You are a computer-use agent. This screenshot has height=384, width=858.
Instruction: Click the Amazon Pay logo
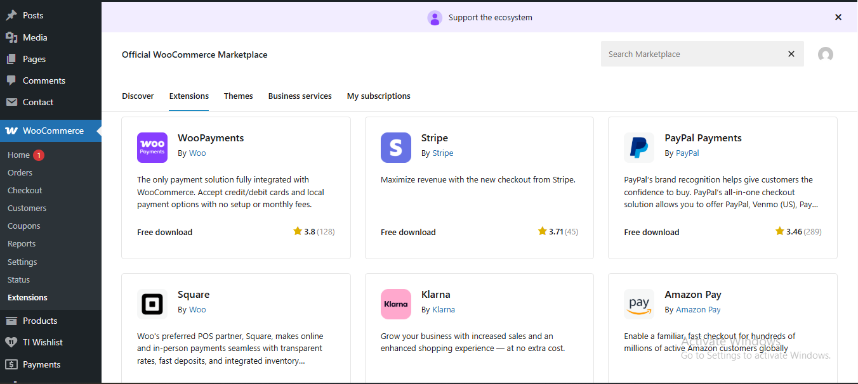tap(639, 304)
